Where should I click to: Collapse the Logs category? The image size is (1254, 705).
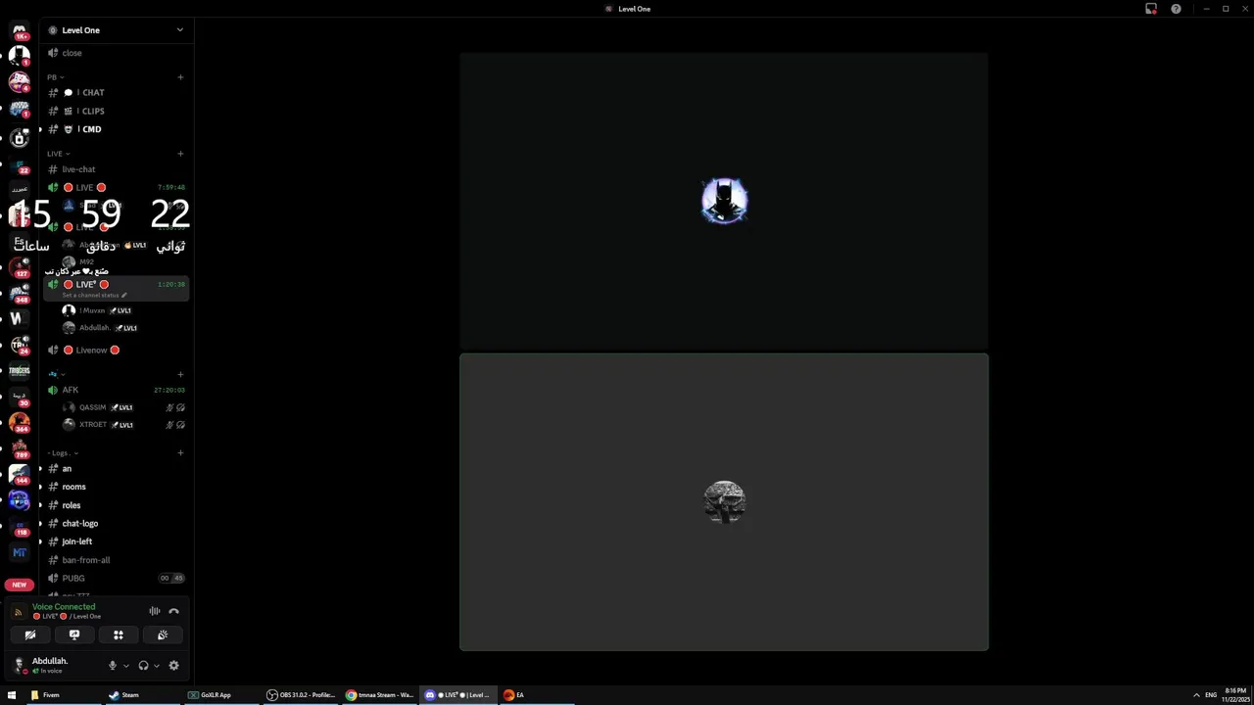pyautogui.click(x=63, y=453)
